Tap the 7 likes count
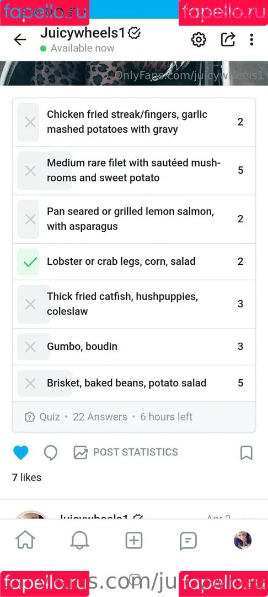The image size is (268, 597). point(26,477)
